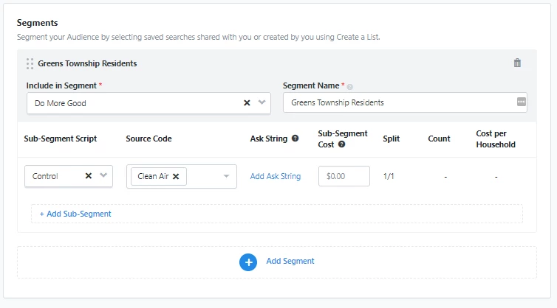Click the Greens Township Residents segment header
This screenshot has width=557, height=308.
[x=87, y=63]
